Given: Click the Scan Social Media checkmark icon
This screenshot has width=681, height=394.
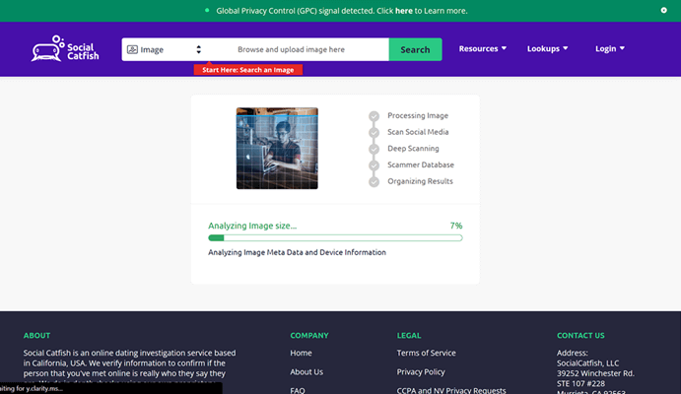Looking at the screenshot, I should 374,132.
